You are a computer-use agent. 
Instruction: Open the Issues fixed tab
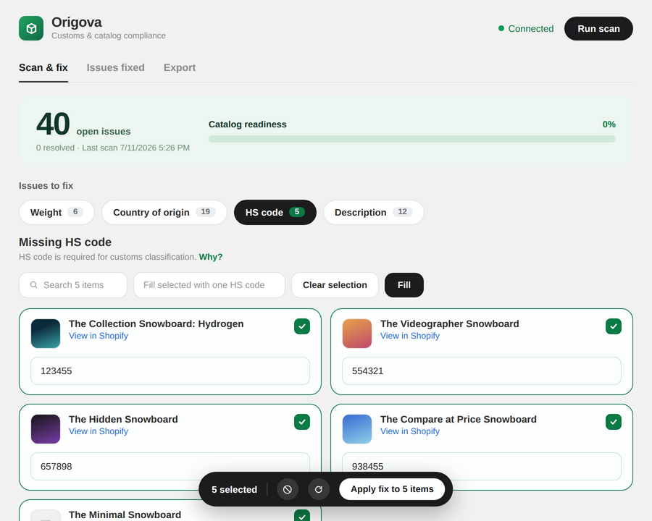[116, 67]
